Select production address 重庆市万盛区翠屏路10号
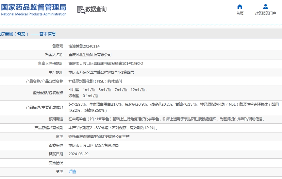 (101, 72)
